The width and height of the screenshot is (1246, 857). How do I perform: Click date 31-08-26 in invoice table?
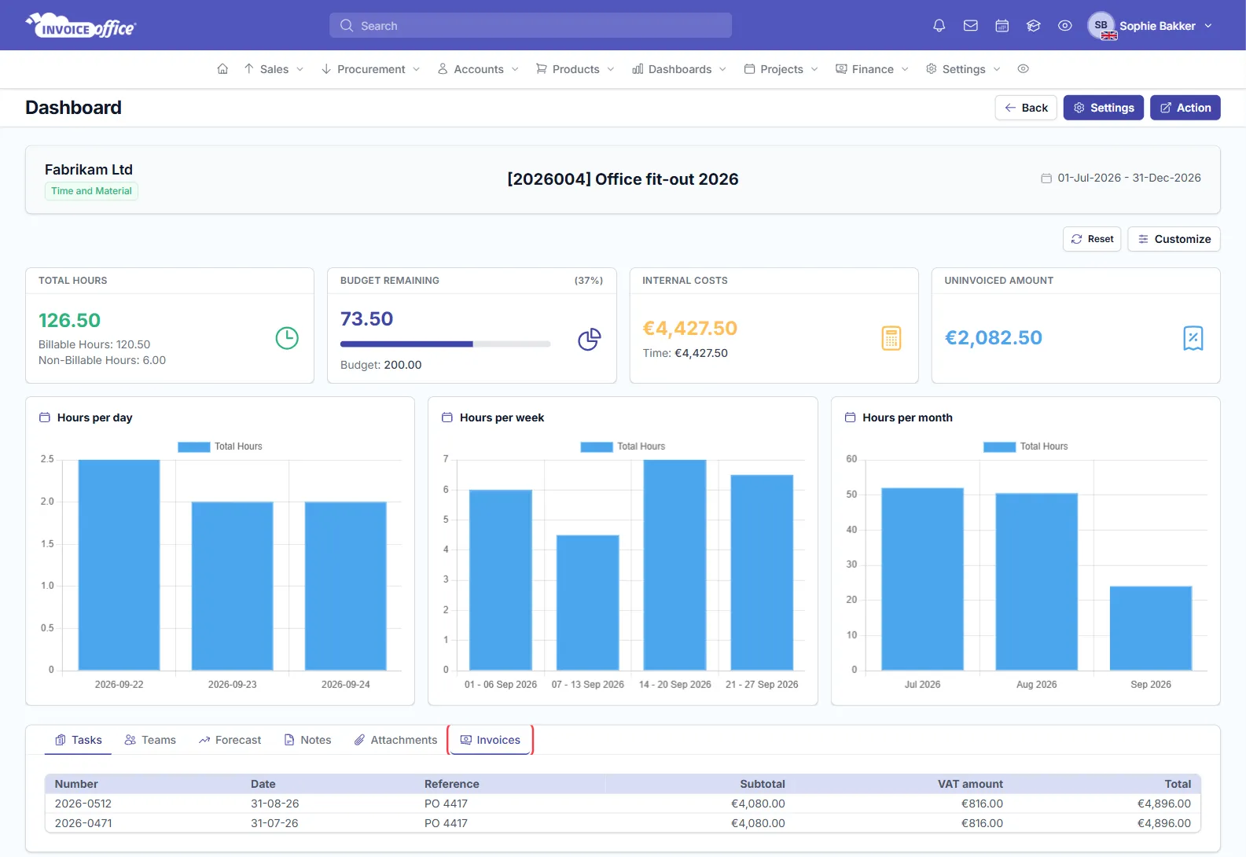(x=274, y=804)
